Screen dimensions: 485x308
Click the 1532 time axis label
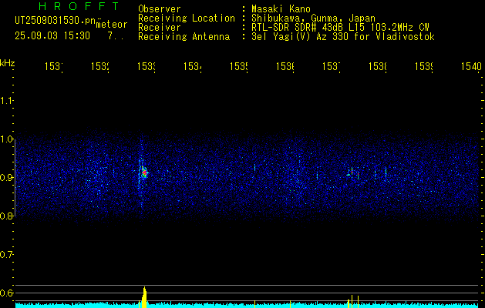(100, 66)
